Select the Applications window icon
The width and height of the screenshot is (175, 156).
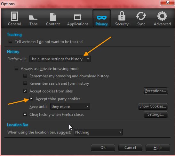tap(77, 17)
